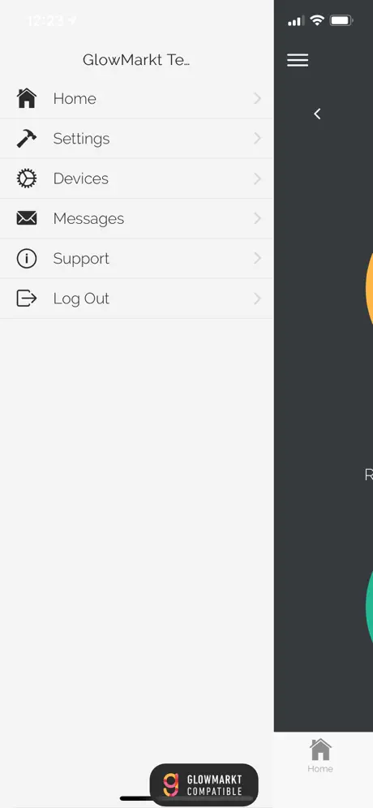Tap the Glowmarkt Compatible badge
This screenshot has height=808, width=373.
click(x=204, y=784)
